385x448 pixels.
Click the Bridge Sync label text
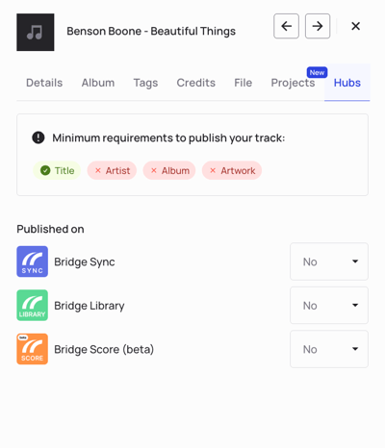pyautogui.click(x=85, y=261)
